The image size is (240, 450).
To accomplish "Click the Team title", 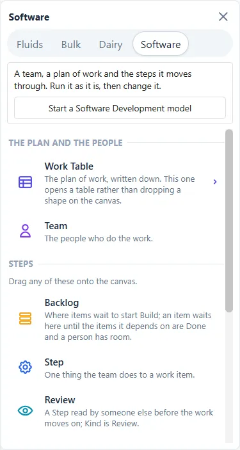I will coord(56,226).
